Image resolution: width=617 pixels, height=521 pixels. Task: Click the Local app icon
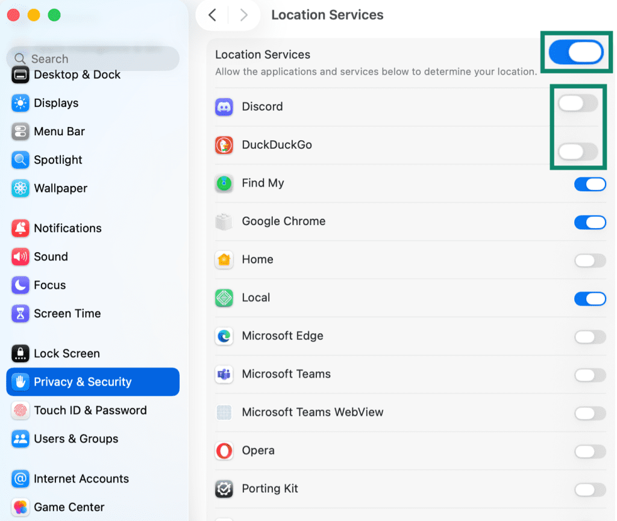pos(224,298)
